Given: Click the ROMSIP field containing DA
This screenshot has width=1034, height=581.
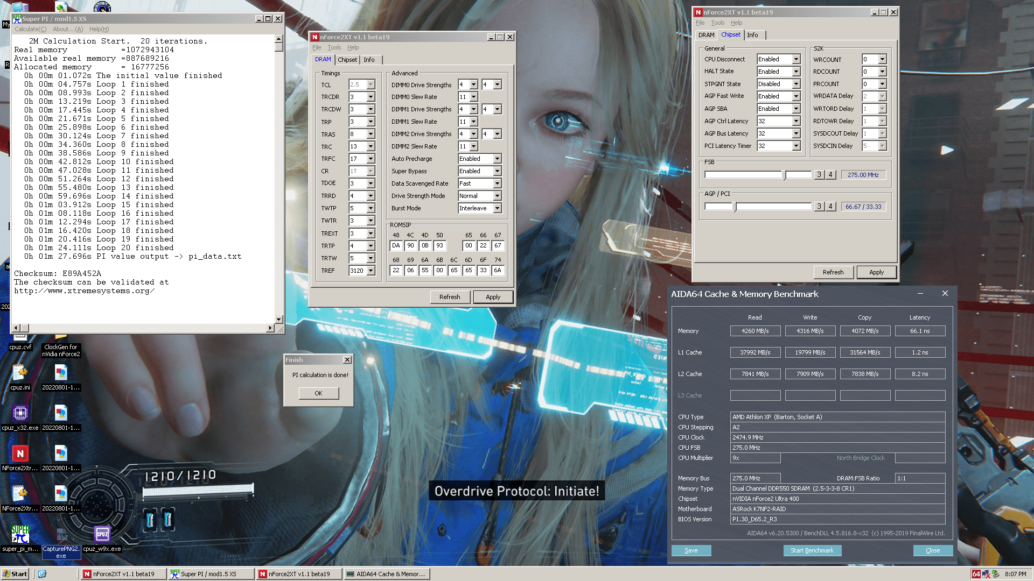Looking at the screenshot, I should (x=396, y=246).
